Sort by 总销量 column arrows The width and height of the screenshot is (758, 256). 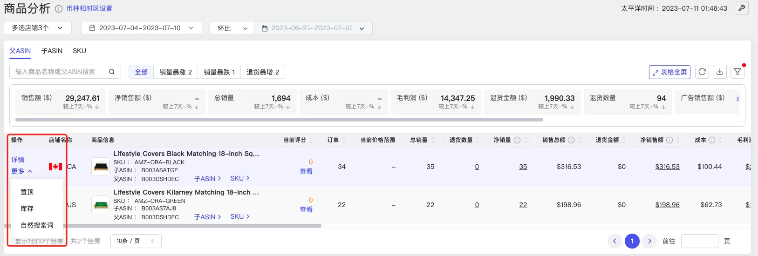click(433, 140)
